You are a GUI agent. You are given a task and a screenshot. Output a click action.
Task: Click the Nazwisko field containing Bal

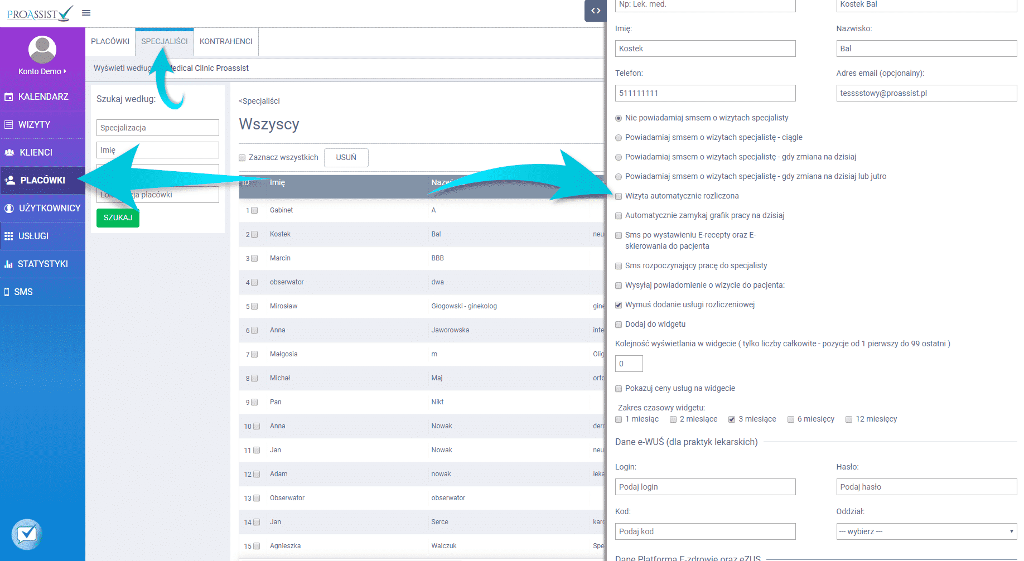[x=926, y=49]
